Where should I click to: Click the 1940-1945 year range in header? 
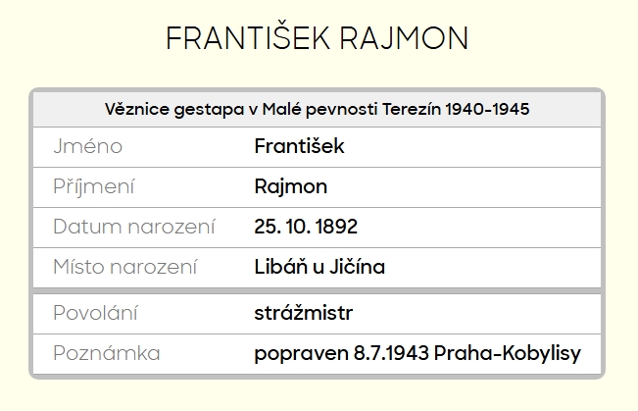(x=487, y=109)
